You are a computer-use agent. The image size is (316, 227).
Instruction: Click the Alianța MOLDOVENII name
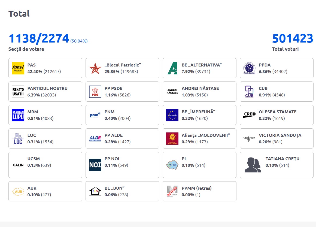pyautogui.click(x=206, y=135)
